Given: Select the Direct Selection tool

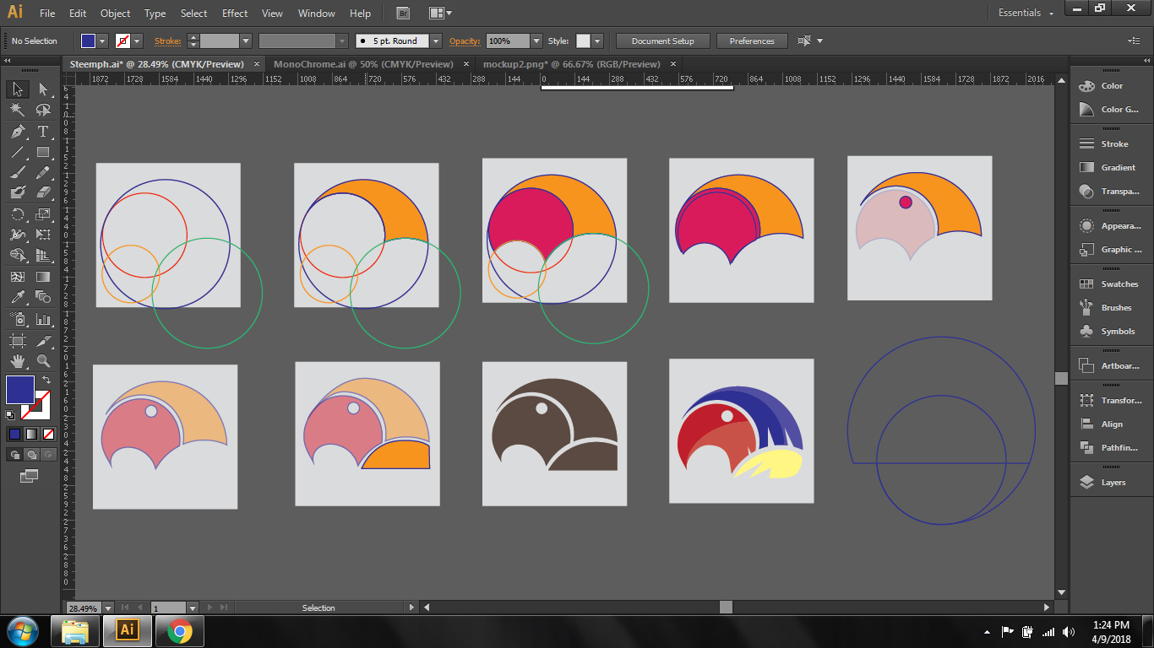Looking at the screenshot, I should 43,89.
